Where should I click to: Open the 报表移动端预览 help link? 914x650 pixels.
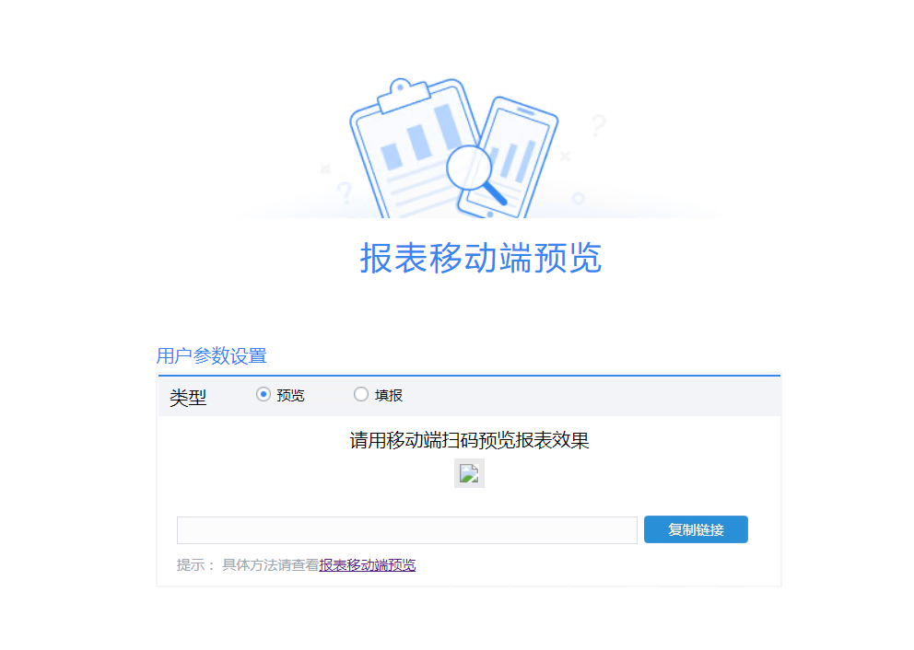(x=368, y=565)
